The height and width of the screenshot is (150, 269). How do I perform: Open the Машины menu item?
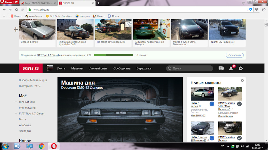tap(77, 68)
